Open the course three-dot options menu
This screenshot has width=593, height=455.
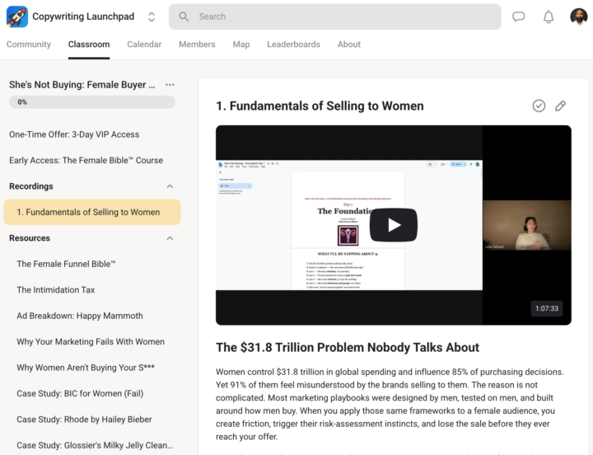click(x=170, y=85)
